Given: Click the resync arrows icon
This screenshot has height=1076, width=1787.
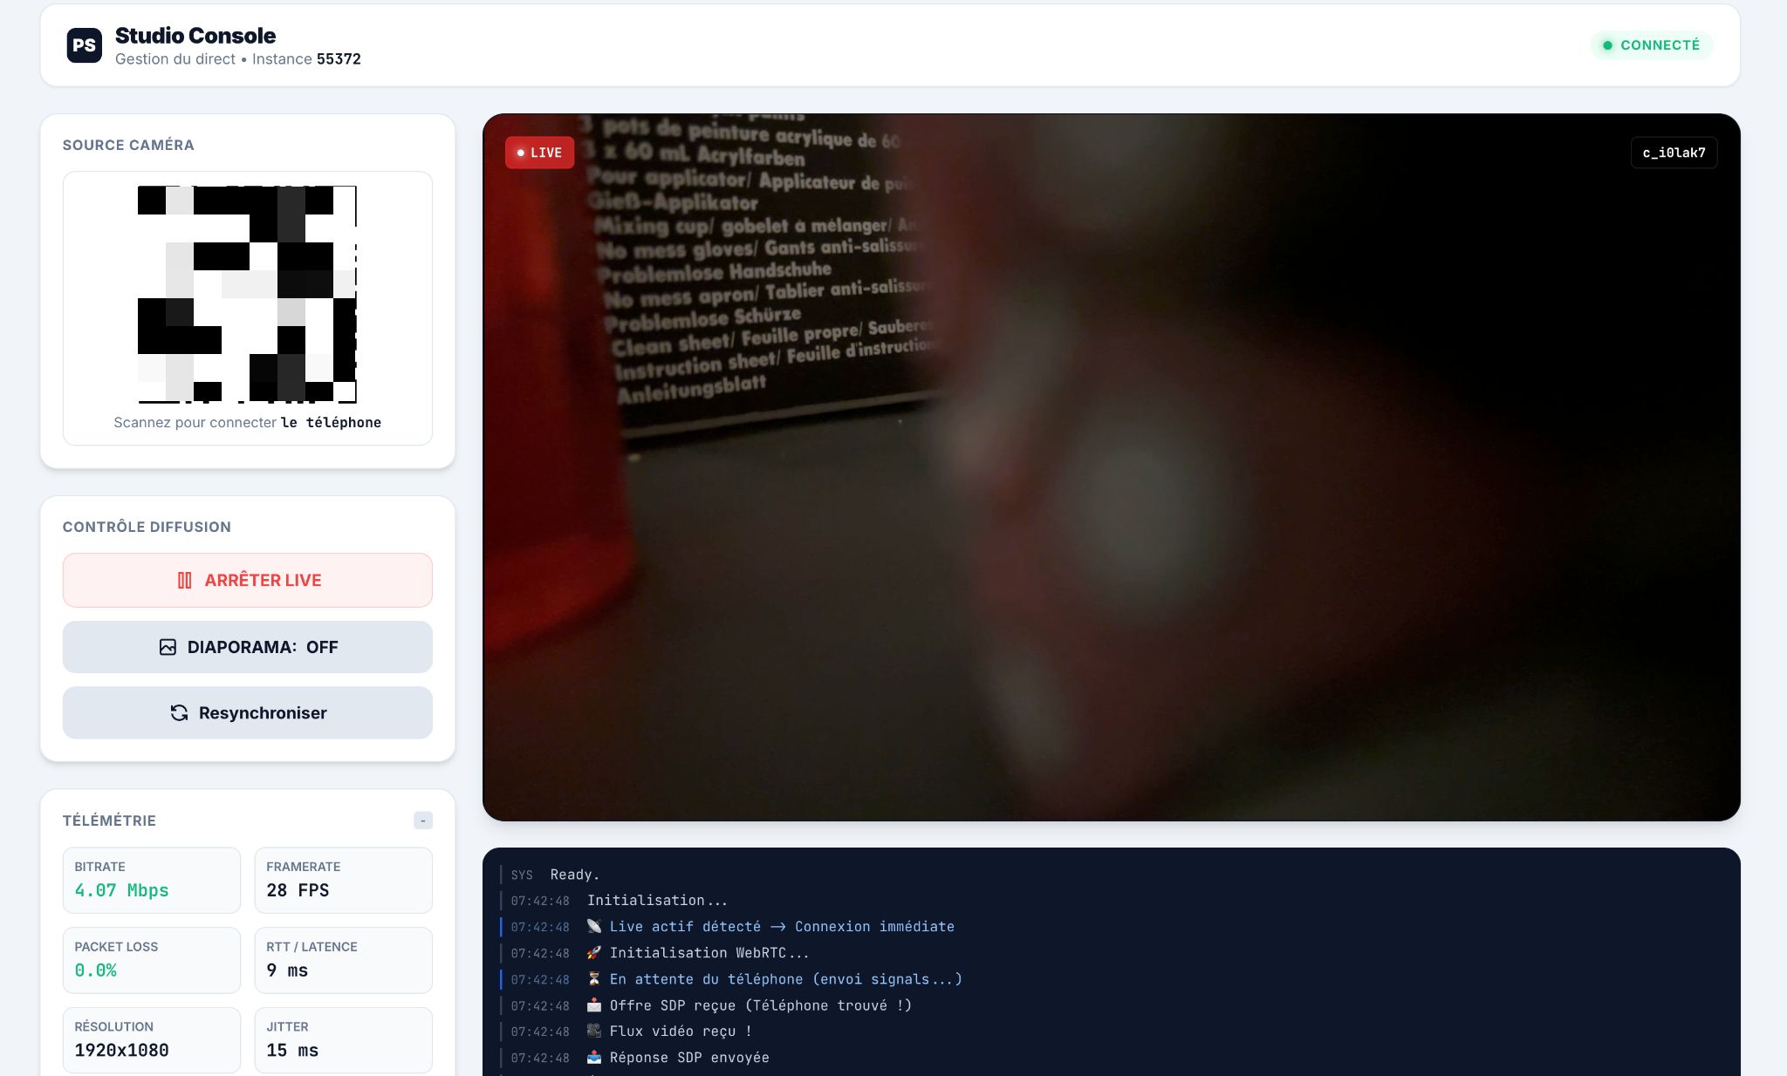Looking at the screenshot, I should [179, 713].
